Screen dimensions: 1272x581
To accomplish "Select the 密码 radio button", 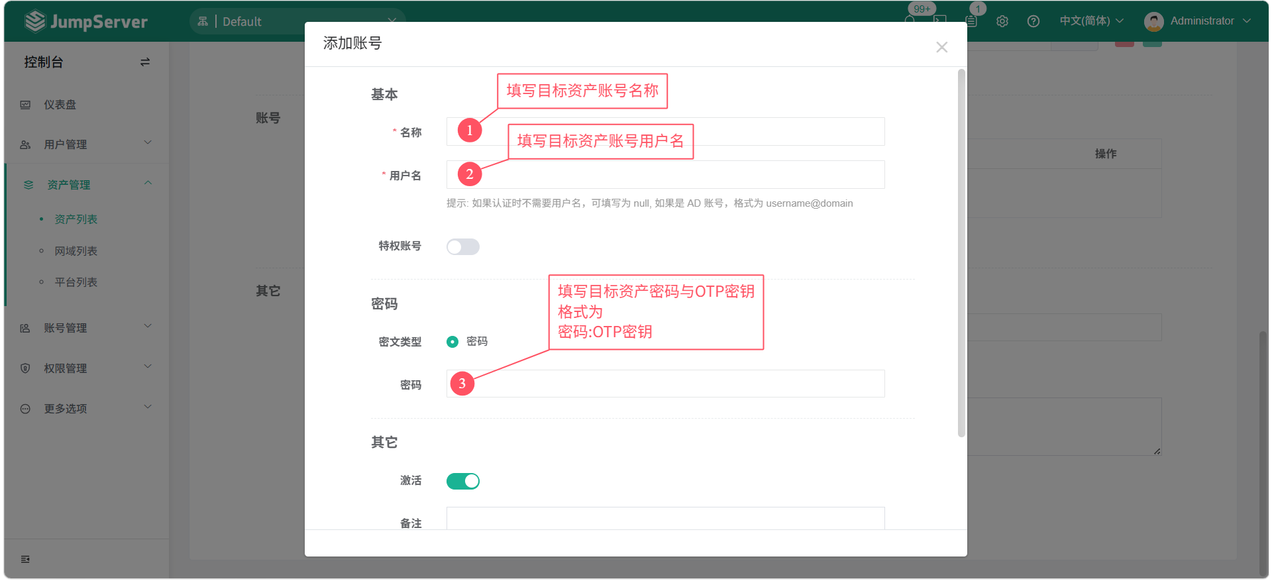I will (x=452, y=342).
